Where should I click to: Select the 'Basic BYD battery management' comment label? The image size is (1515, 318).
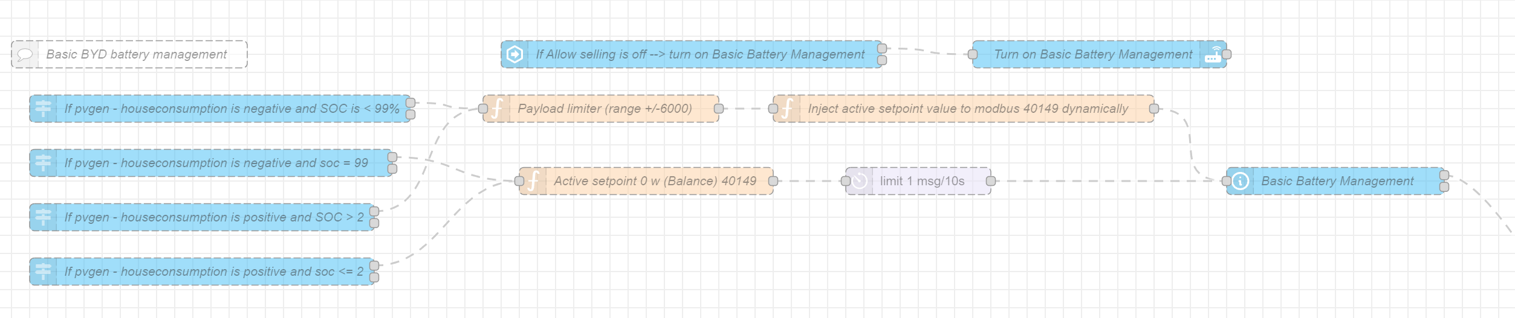tap(137, 54)
